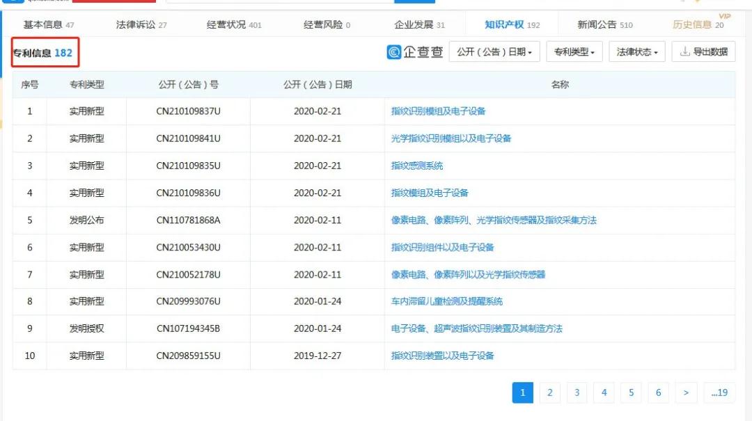Open the 专利类型 filter dropdown

tap(574, 51)
